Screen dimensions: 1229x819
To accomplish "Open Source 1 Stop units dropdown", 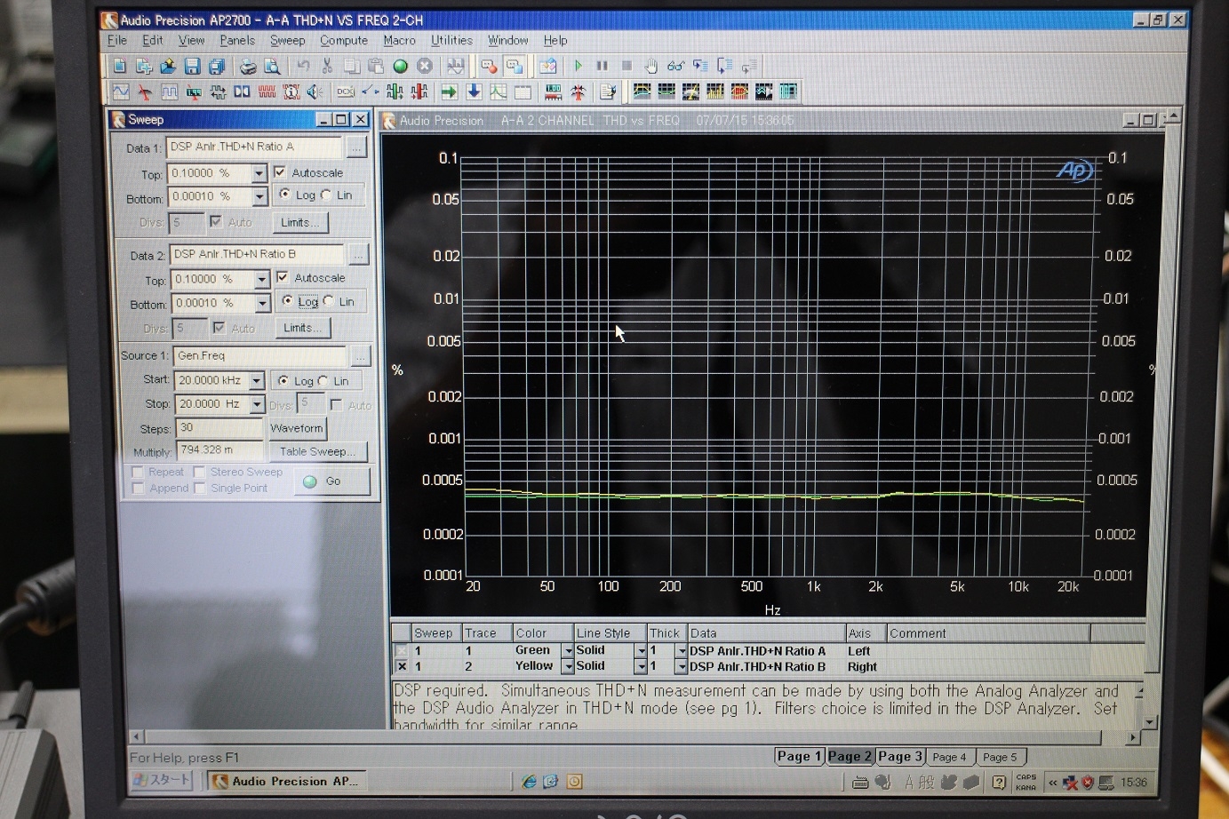I will pyautogui.click(x=257, y=404).
